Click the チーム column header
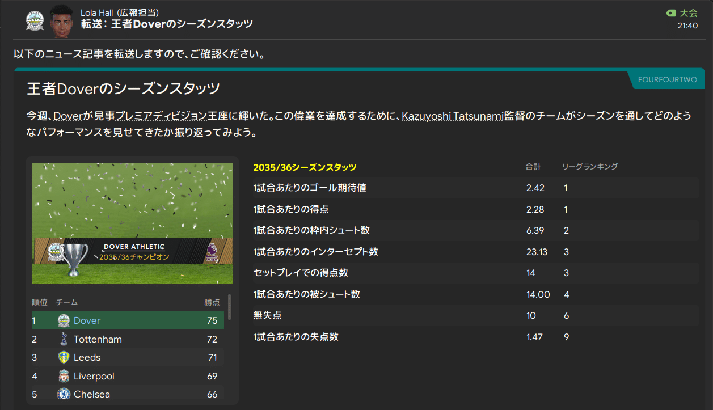 point(67,302)
